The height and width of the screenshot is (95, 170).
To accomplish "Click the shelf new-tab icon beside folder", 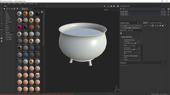I will point(7,9).
